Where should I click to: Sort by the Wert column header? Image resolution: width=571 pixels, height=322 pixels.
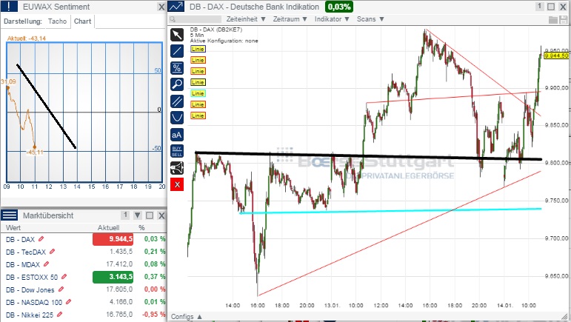[x=13, y=228]
